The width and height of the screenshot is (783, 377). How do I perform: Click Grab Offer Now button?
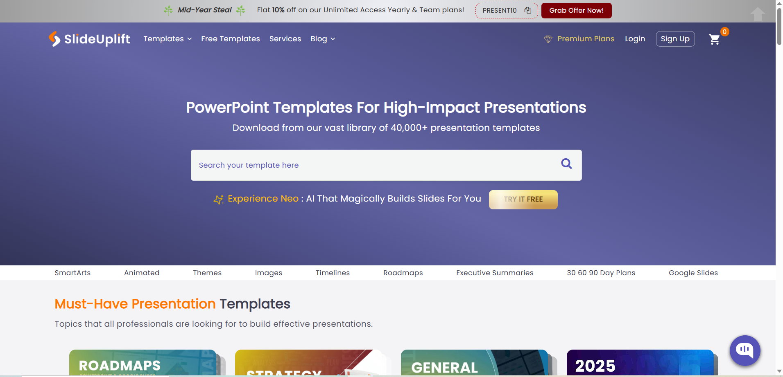coord(576,11)
